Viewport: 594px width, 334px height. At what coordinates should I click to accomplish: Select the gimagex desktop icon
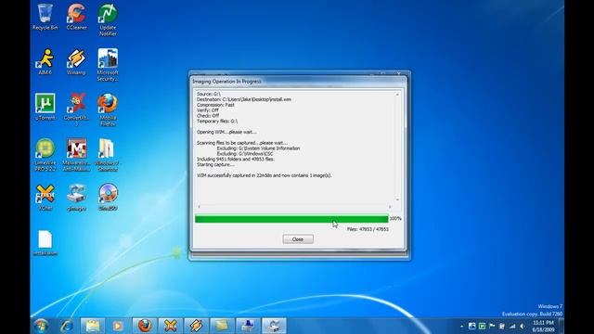click(76, 197)
